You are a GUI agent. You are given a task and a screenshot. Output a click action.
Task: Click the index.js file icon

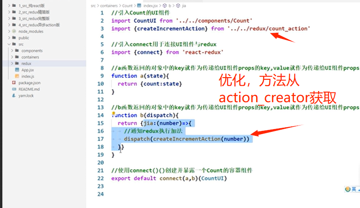point(17,76)
